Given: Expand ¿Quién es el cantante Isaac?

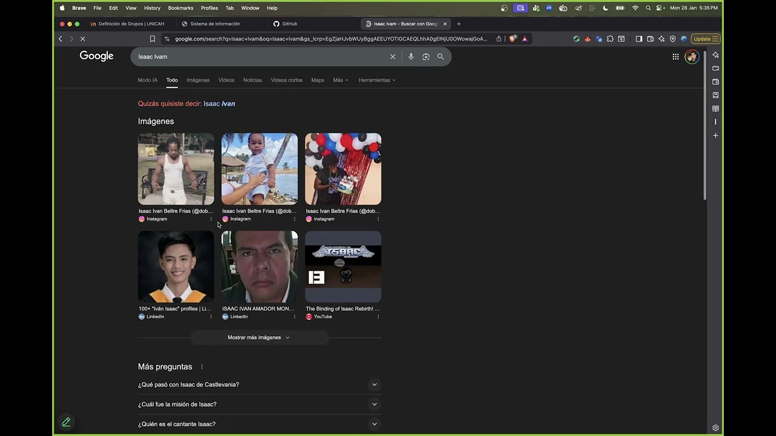Looking at the screenshot, I should click(x=259, y=424).
